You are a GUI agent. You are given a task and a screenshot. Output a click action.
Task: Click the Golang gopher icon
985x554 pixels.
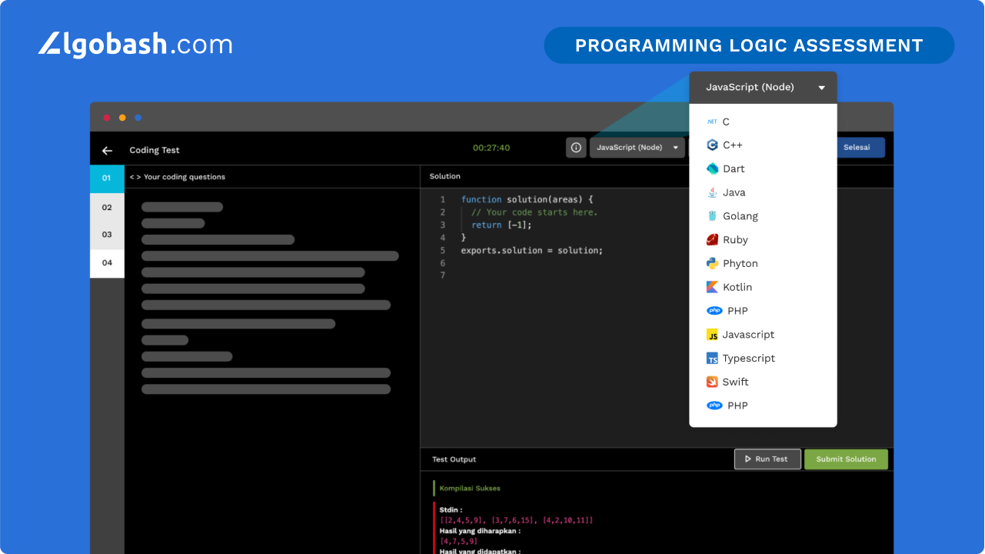coord(712,216)
